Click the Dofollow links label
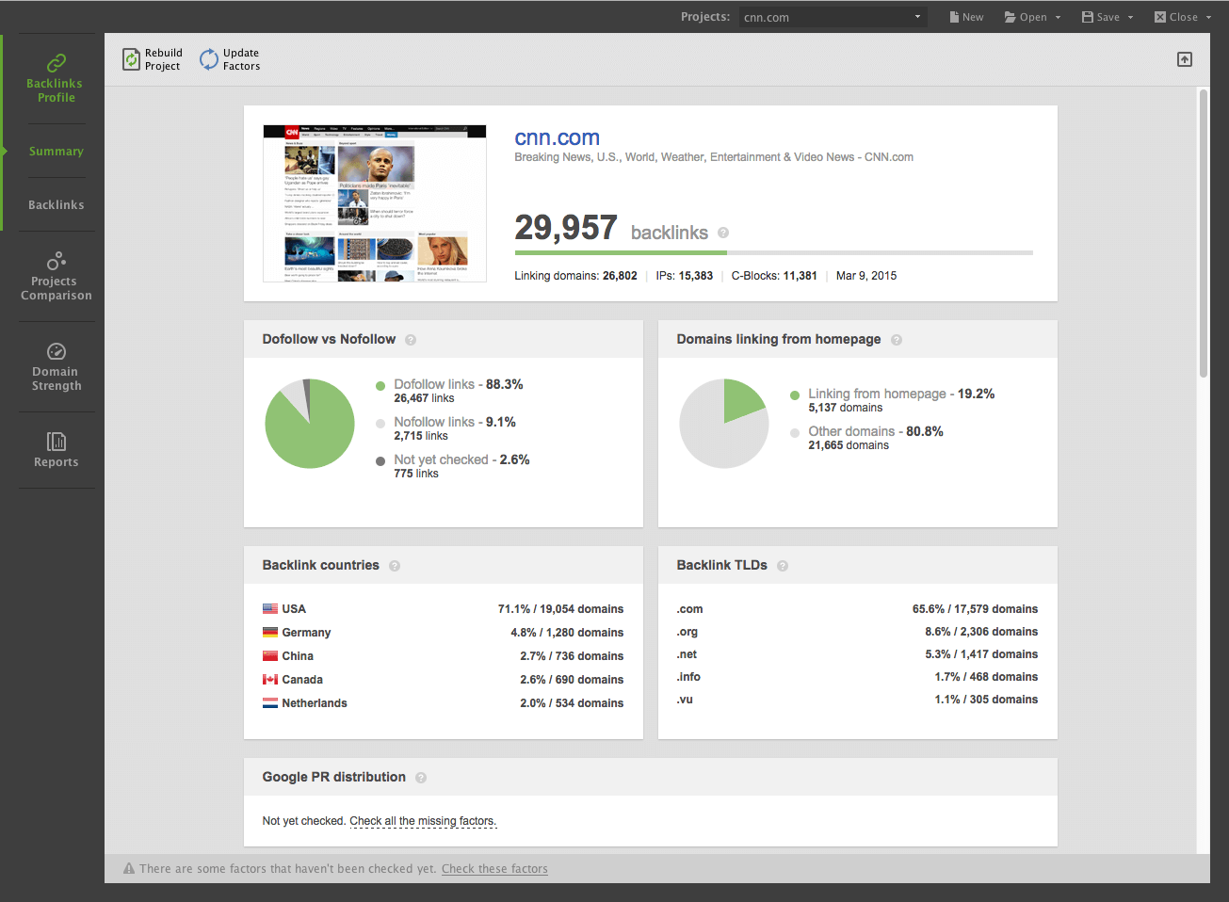Screen dimensions: 1229x902 (x=434, y=384)
